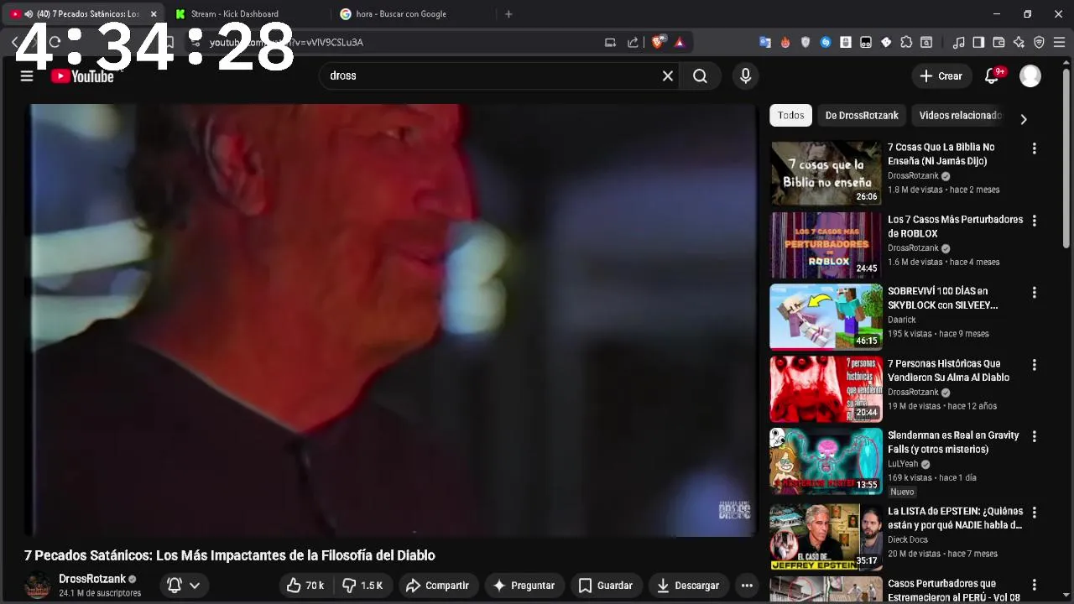This screenshot has height=604, width=1074.
Task: Reload the page with the refresh icon
Action: 55,42
